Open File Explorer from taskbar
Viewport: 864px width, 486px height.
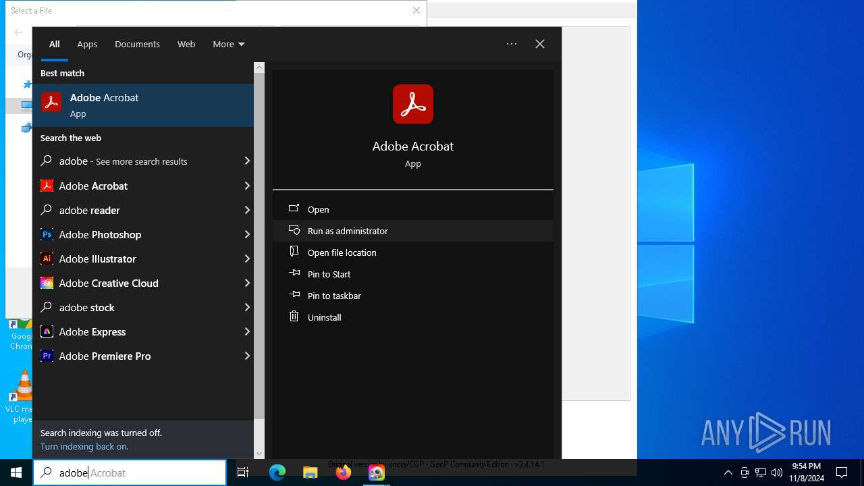310,473
